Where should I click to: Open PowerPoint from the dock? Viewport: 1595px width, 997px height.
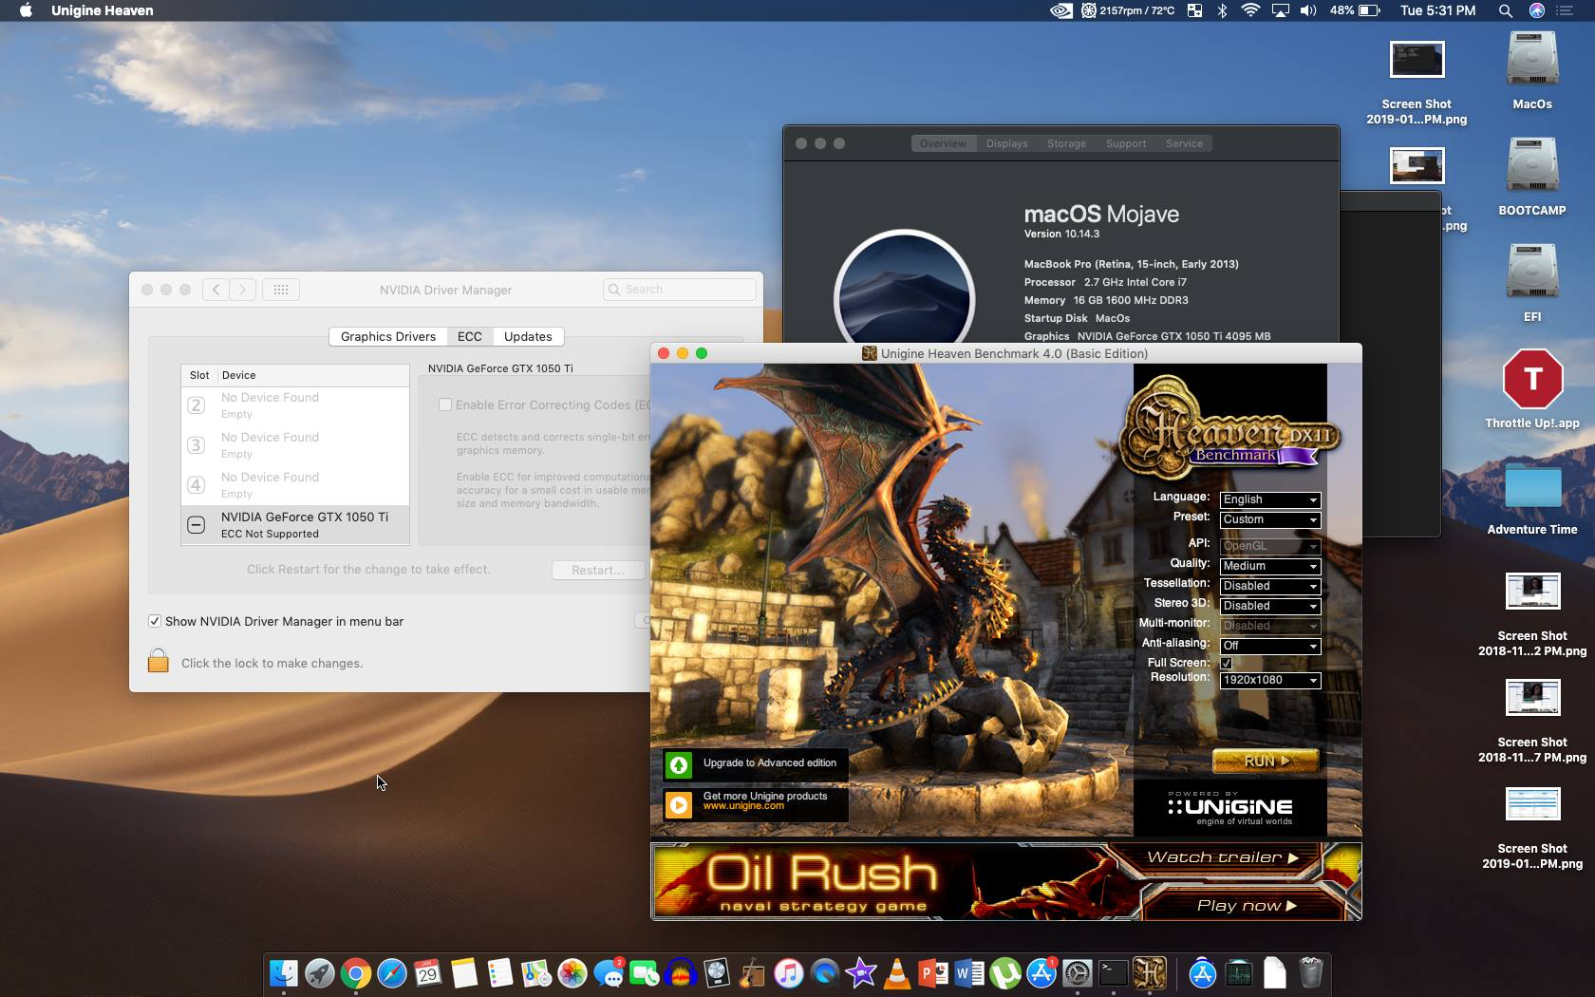click(933, 973)
